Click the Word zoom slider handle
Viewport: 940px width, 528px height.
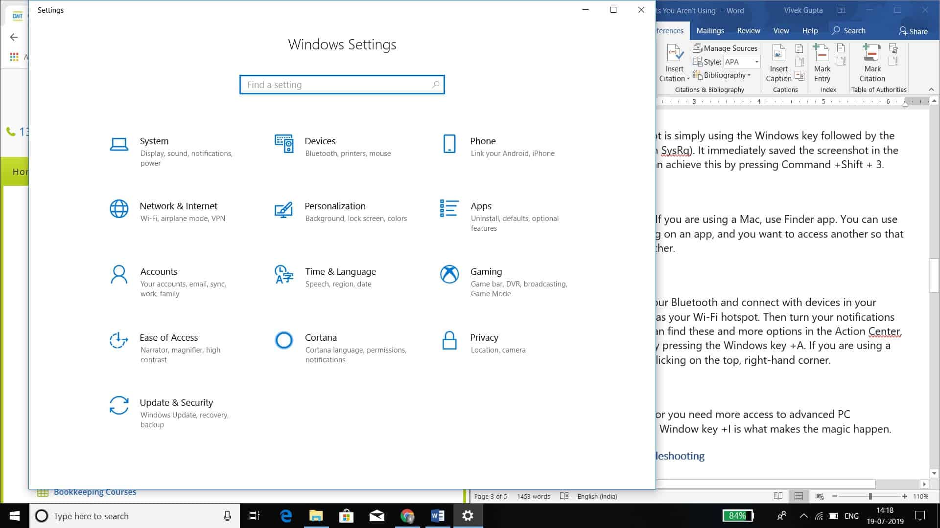point(870,496)
